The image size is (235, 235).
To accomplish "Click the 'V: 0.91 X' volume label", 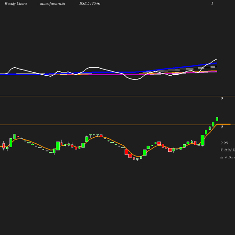I will (227, 150).
